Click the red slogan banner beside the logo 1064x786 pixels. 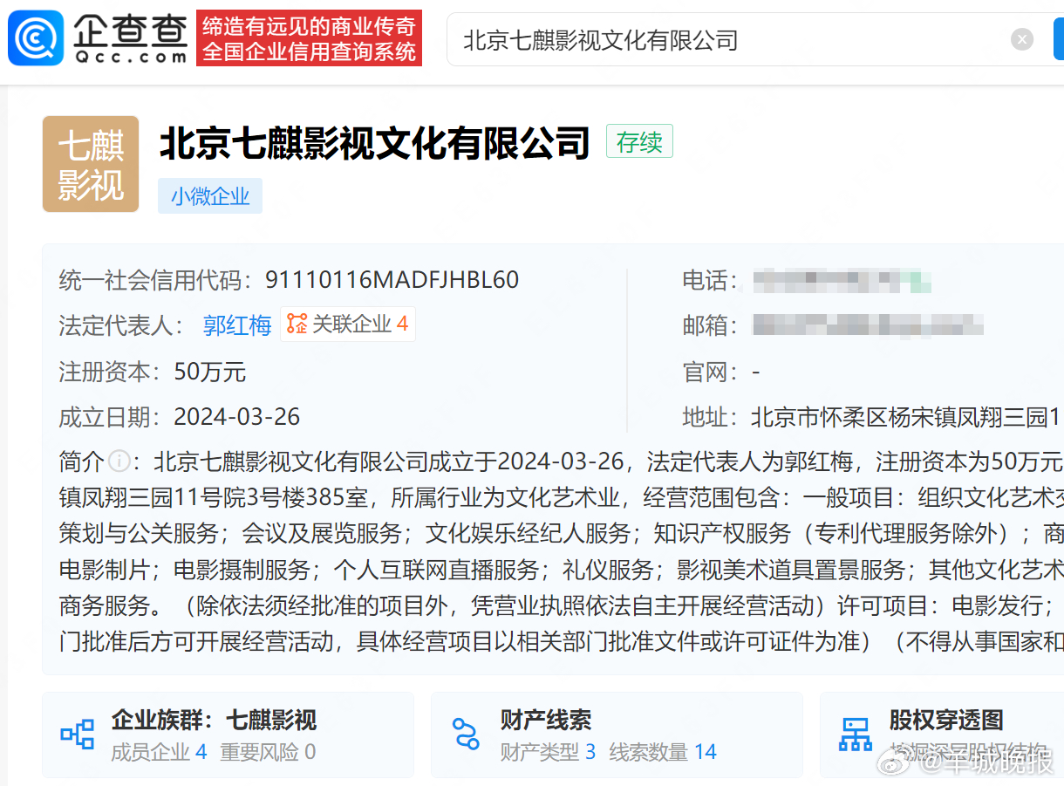tap(309, 38)
